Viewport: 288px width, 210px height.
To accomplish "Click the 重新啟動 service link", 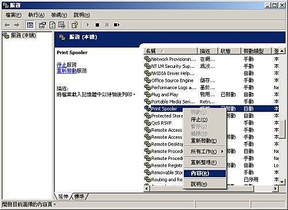I will (x=67, y=71).
